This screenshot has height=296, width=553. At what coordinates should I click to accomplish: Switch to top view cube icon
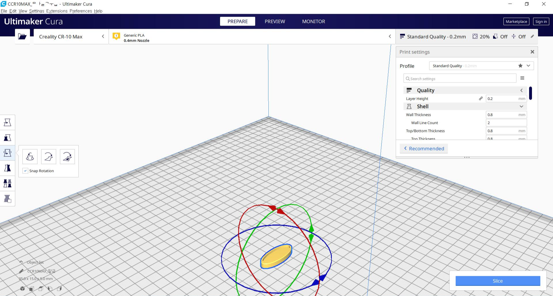click(41, 289)
